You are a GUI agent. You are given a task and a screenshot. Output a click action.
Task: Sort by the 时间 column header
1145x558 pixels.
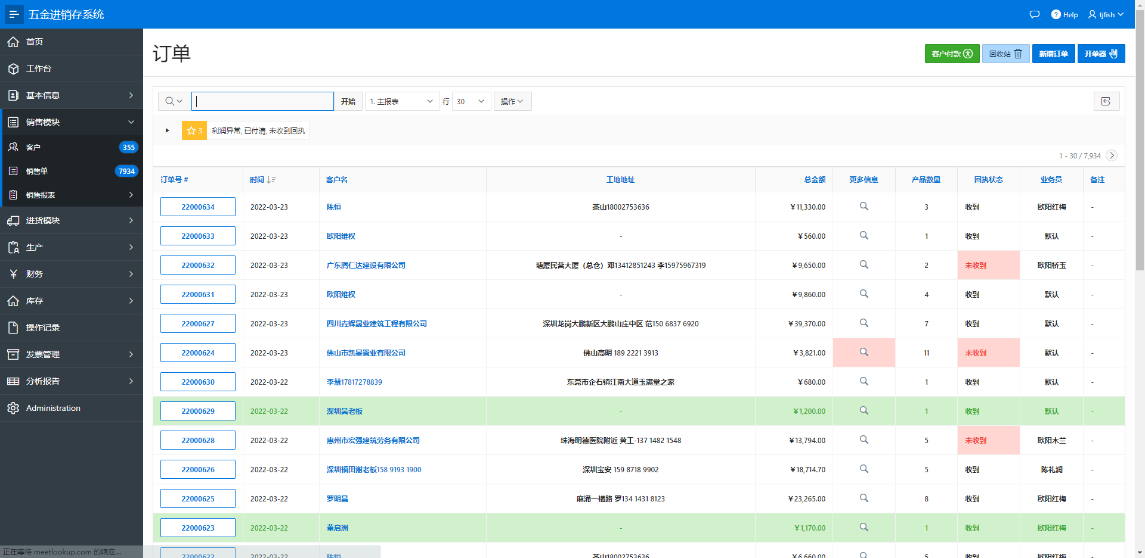(257, 179)
